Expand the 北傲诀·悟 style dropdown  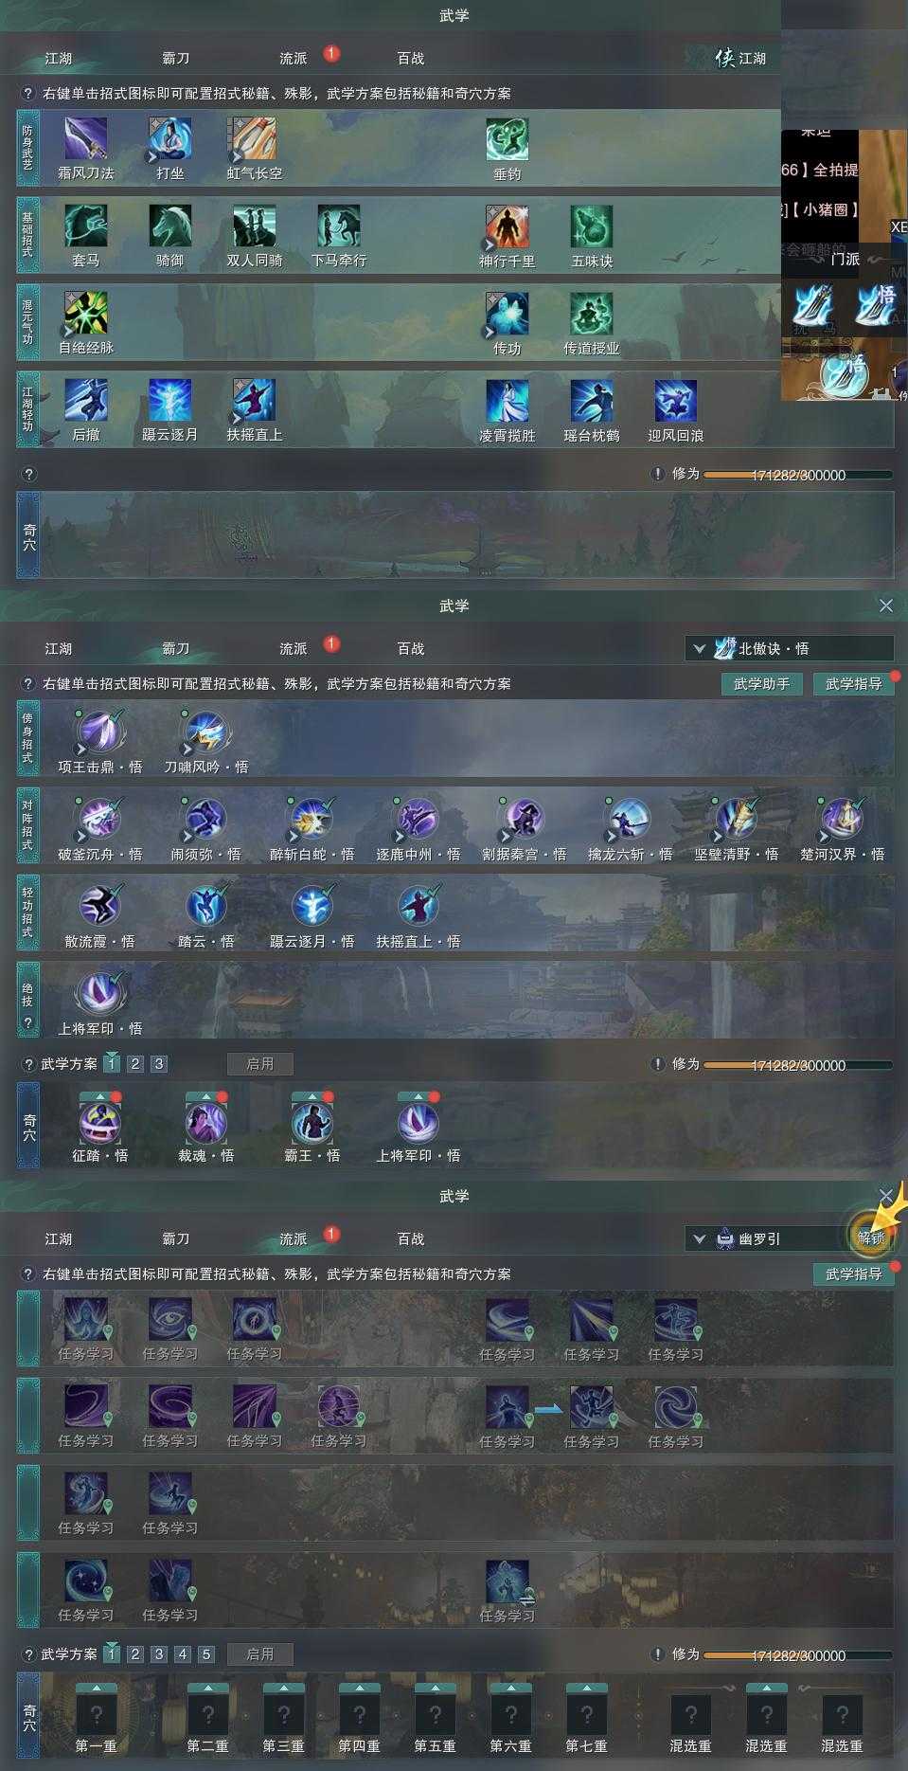click(790, 648)
